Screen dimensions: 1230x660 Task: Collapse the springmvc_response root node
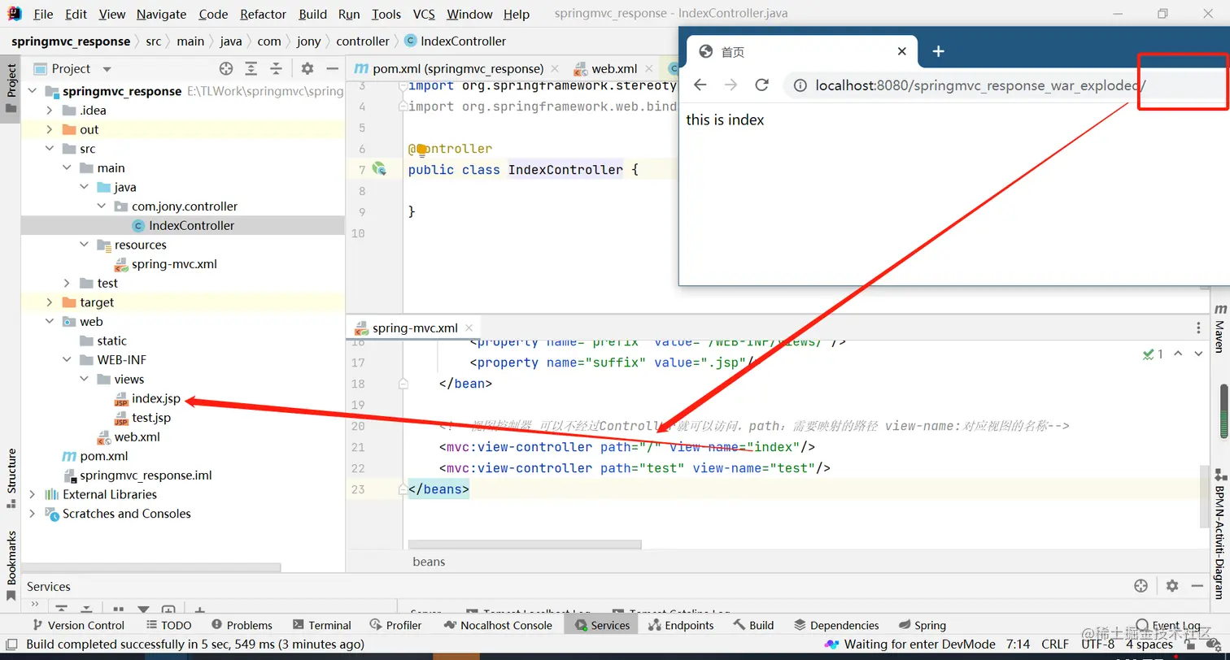click(x=32, y=92)
